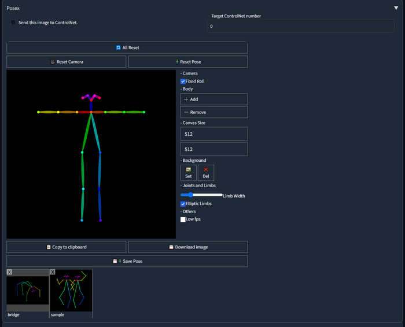Set a background image

point(189,173)
